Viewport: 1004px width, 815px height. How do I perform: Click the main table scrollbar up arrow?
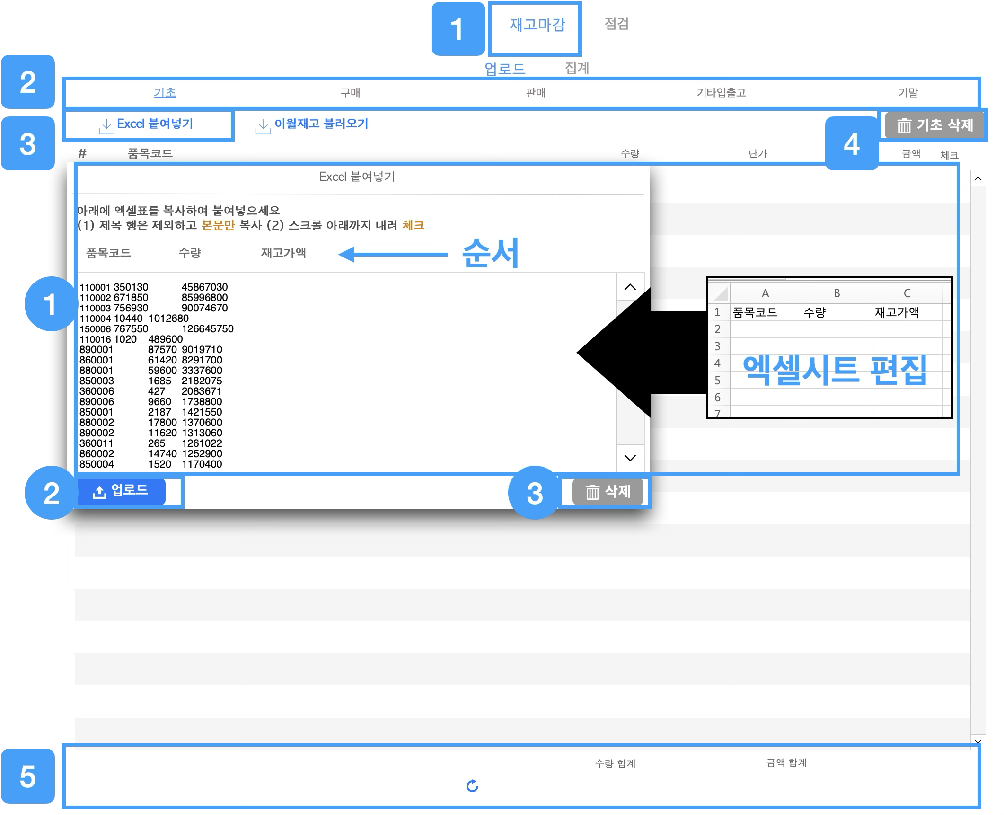pyautogui.click(x=978, y=179)
